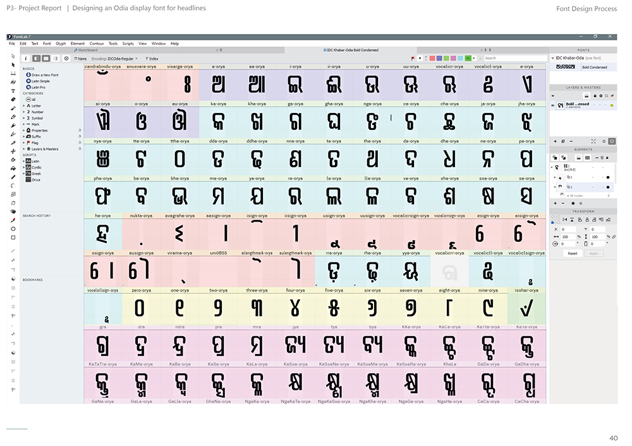The width and height of the screenshot is (632, 446).
Task: Open the Window menu
Action: coord(159,44)
